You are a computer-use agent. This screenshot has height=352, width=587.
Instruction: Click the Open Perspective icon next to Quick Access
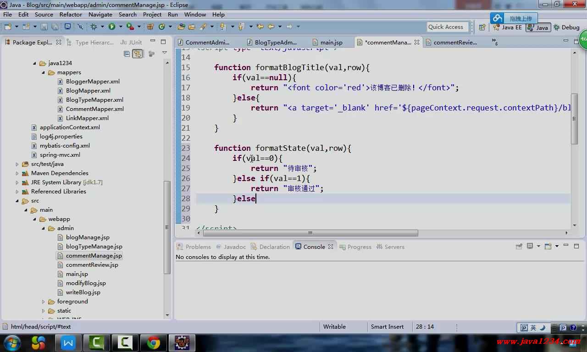coord(482,27)
